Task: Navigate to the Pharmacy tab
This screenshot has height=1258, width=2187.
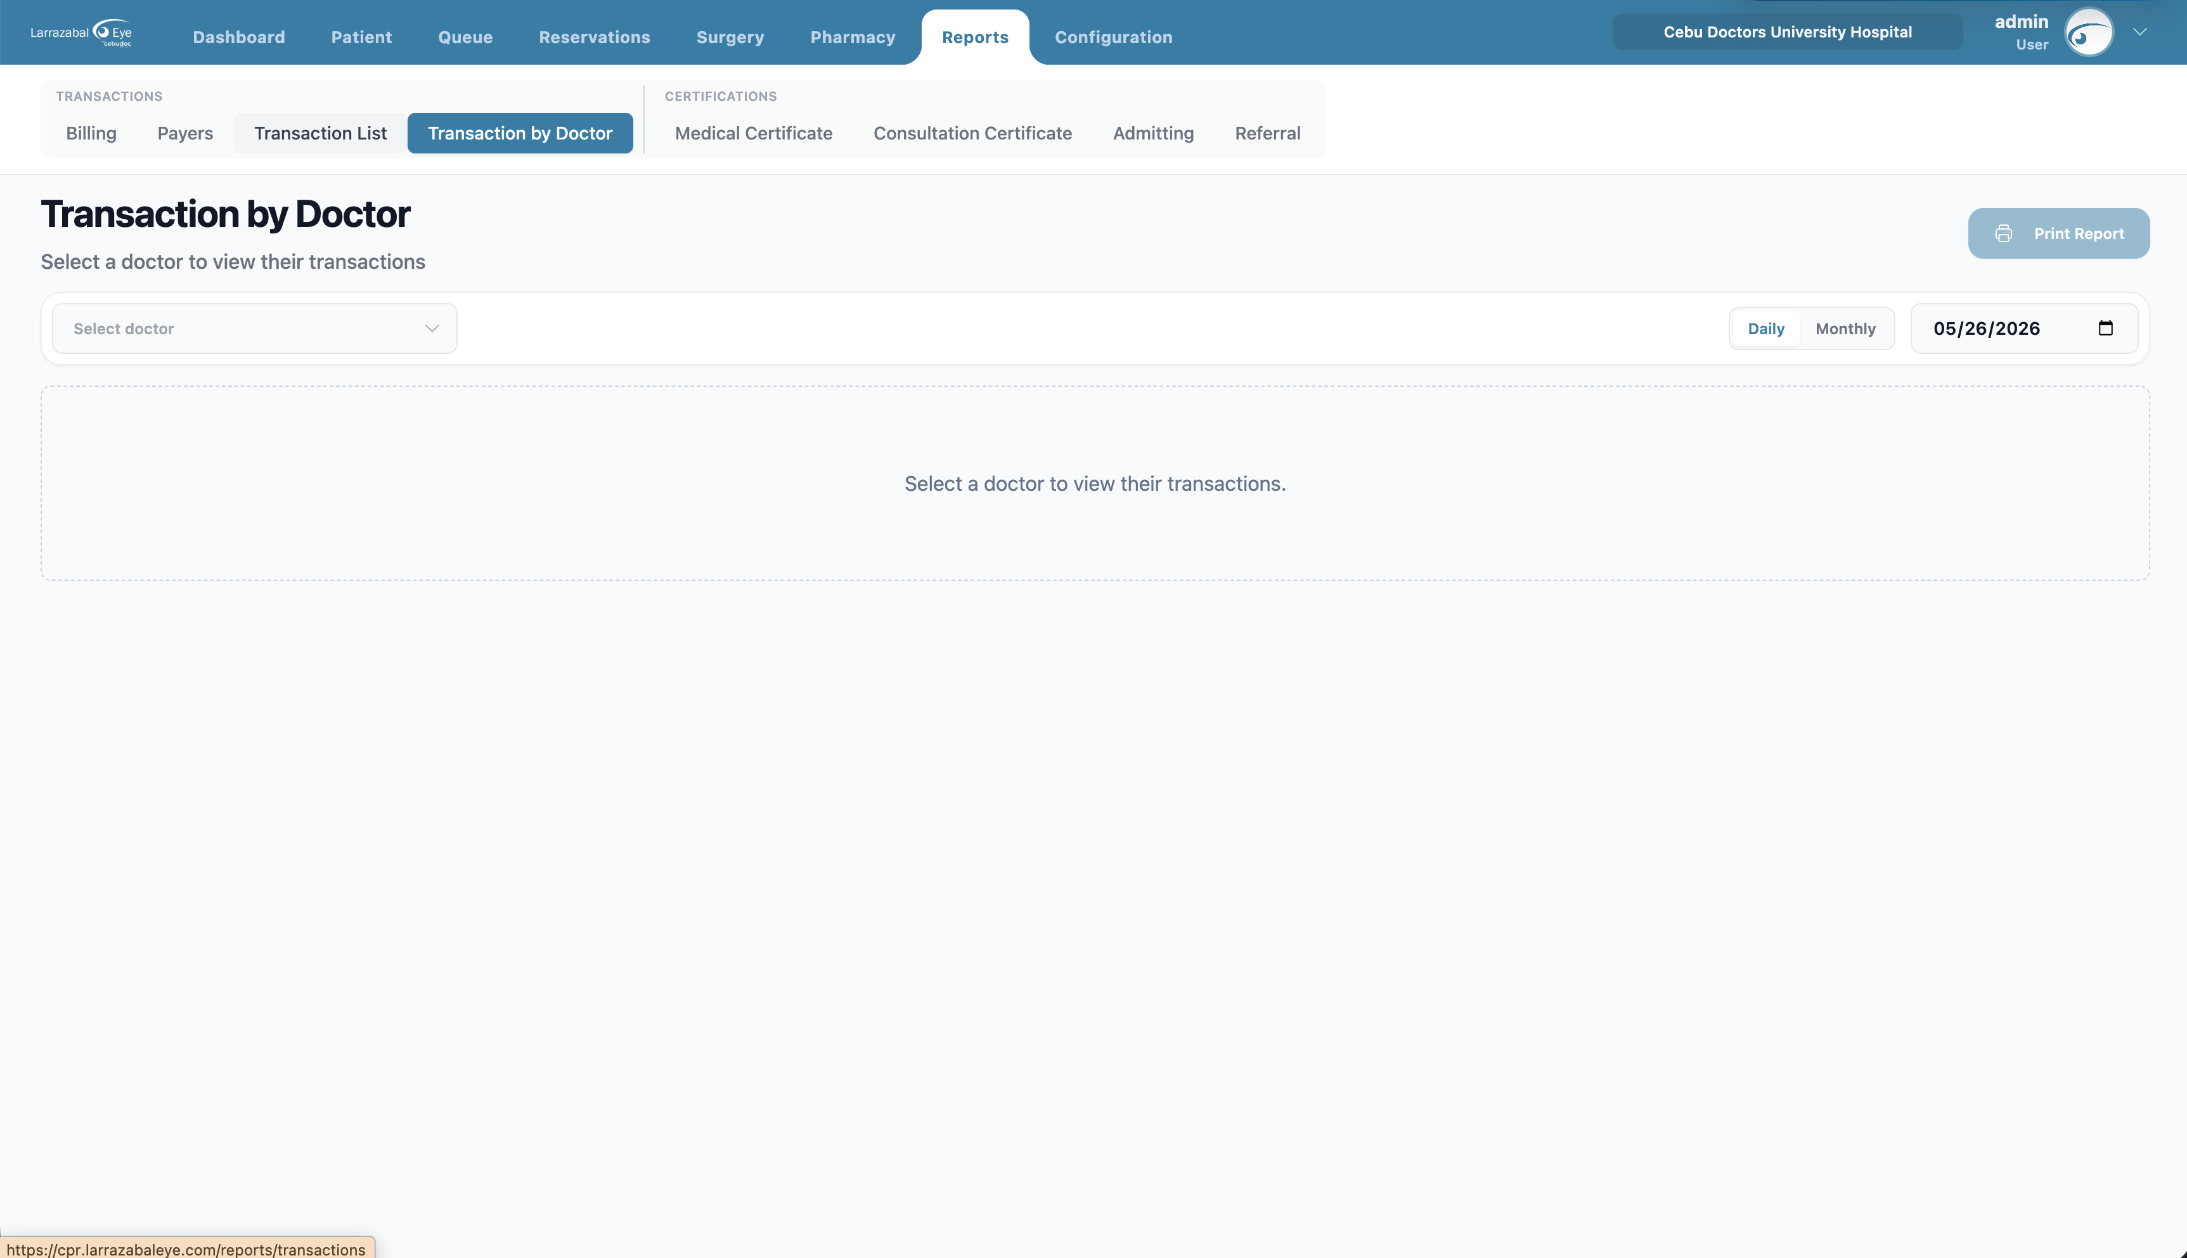Action: pyautogui.click(x=853, y=37)
